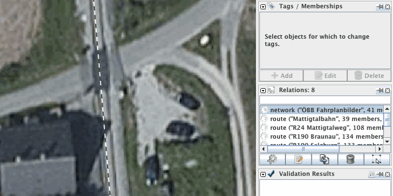
Task: Close the Relations panel
Action: pos(388,91)
